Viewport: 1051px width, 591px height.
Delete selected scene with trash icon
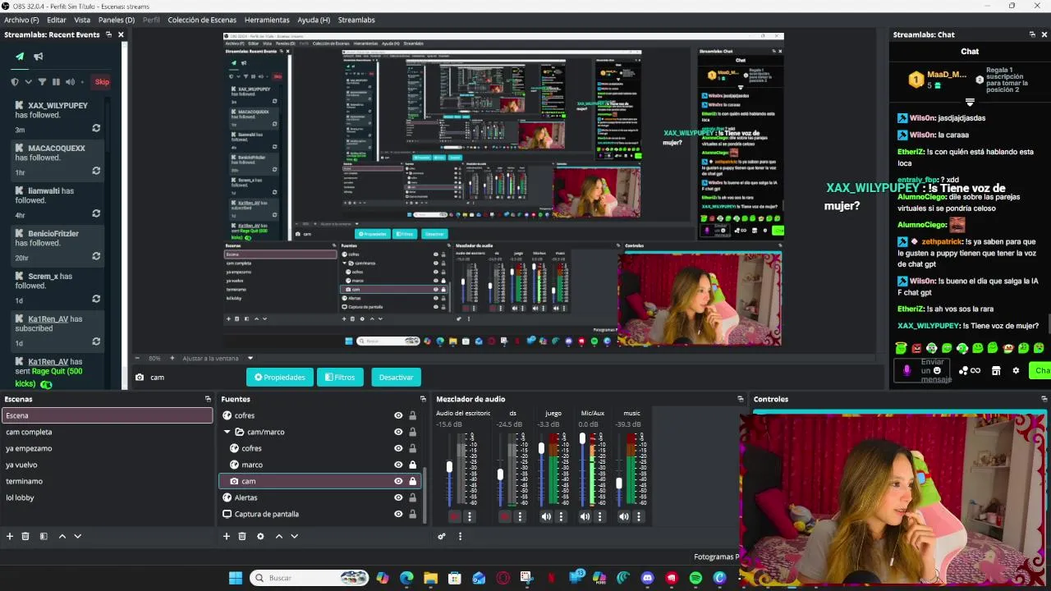click(25, 536)
